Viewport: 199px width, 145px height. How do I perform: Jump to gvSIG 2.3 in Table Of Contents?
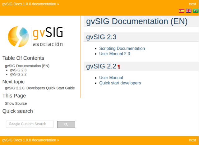(x=18, y=70)
